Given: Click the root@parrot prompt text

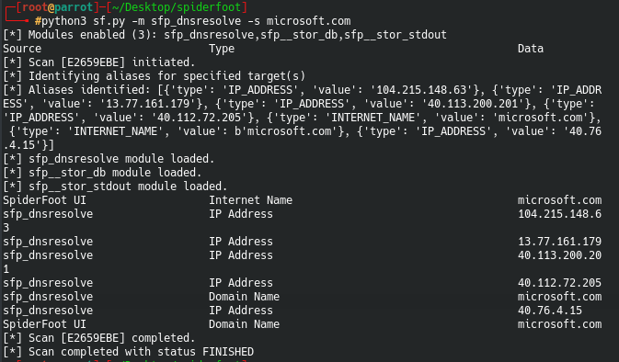Looking at the screenshot, I should pos(57,7).
